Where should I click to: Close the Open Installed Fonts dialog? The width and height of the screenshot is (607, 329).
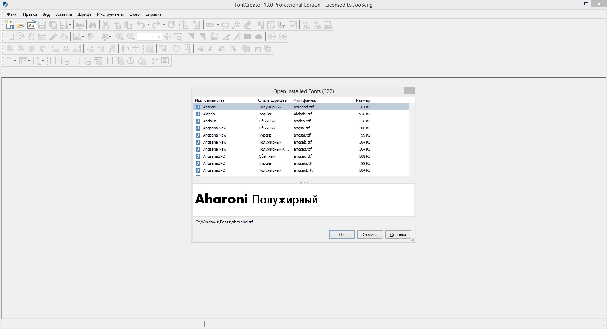[x=410, y=91]
